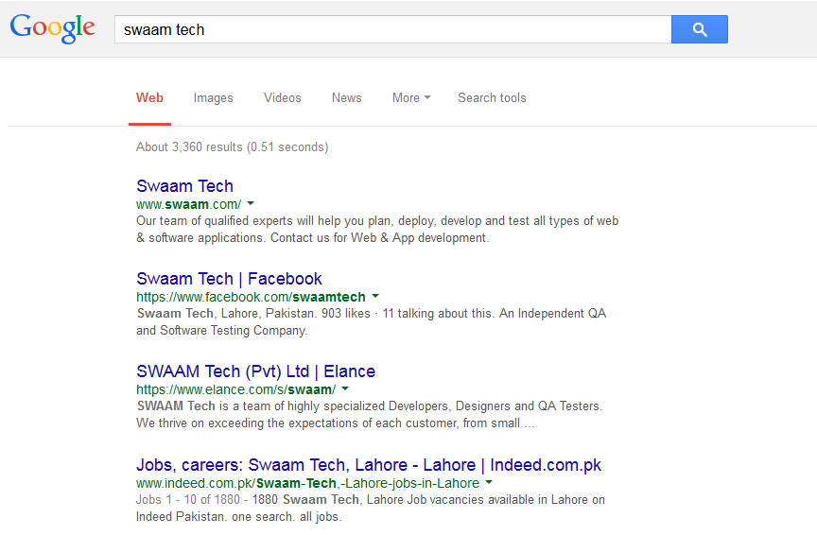Expand the arrow next to www.swaam.com/
The height and width of the screenshot is (535, 817).
pyautogui.click(x=251, y=203)
